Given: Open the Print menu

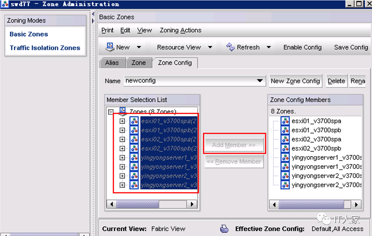Looking at the screenshot, I should (107, 30).
